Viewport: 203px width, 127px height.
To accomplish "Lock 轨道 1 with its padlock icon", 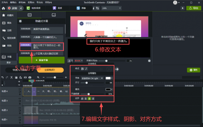I will tap(20, 123).
